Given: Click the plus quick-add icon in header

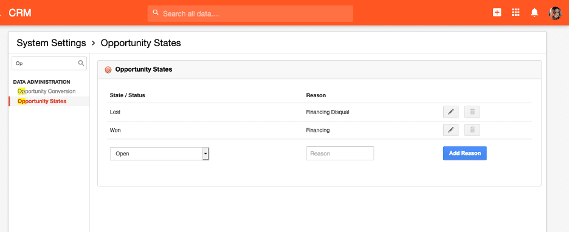Looking at the screenshot, I should (497, 12).
